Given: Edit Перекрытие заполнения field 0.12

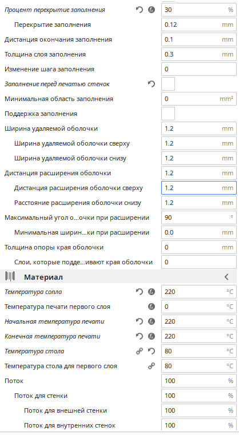Looking at the screenshot, I should [199, 25].
